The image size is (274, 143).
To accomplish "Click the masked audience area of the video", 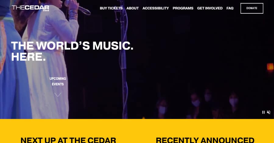I will [198, 103].
